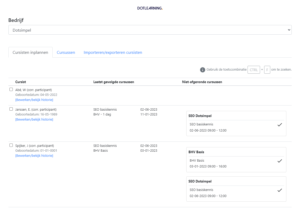Click the F key badge
306x208 pixels.
point(267,70)
